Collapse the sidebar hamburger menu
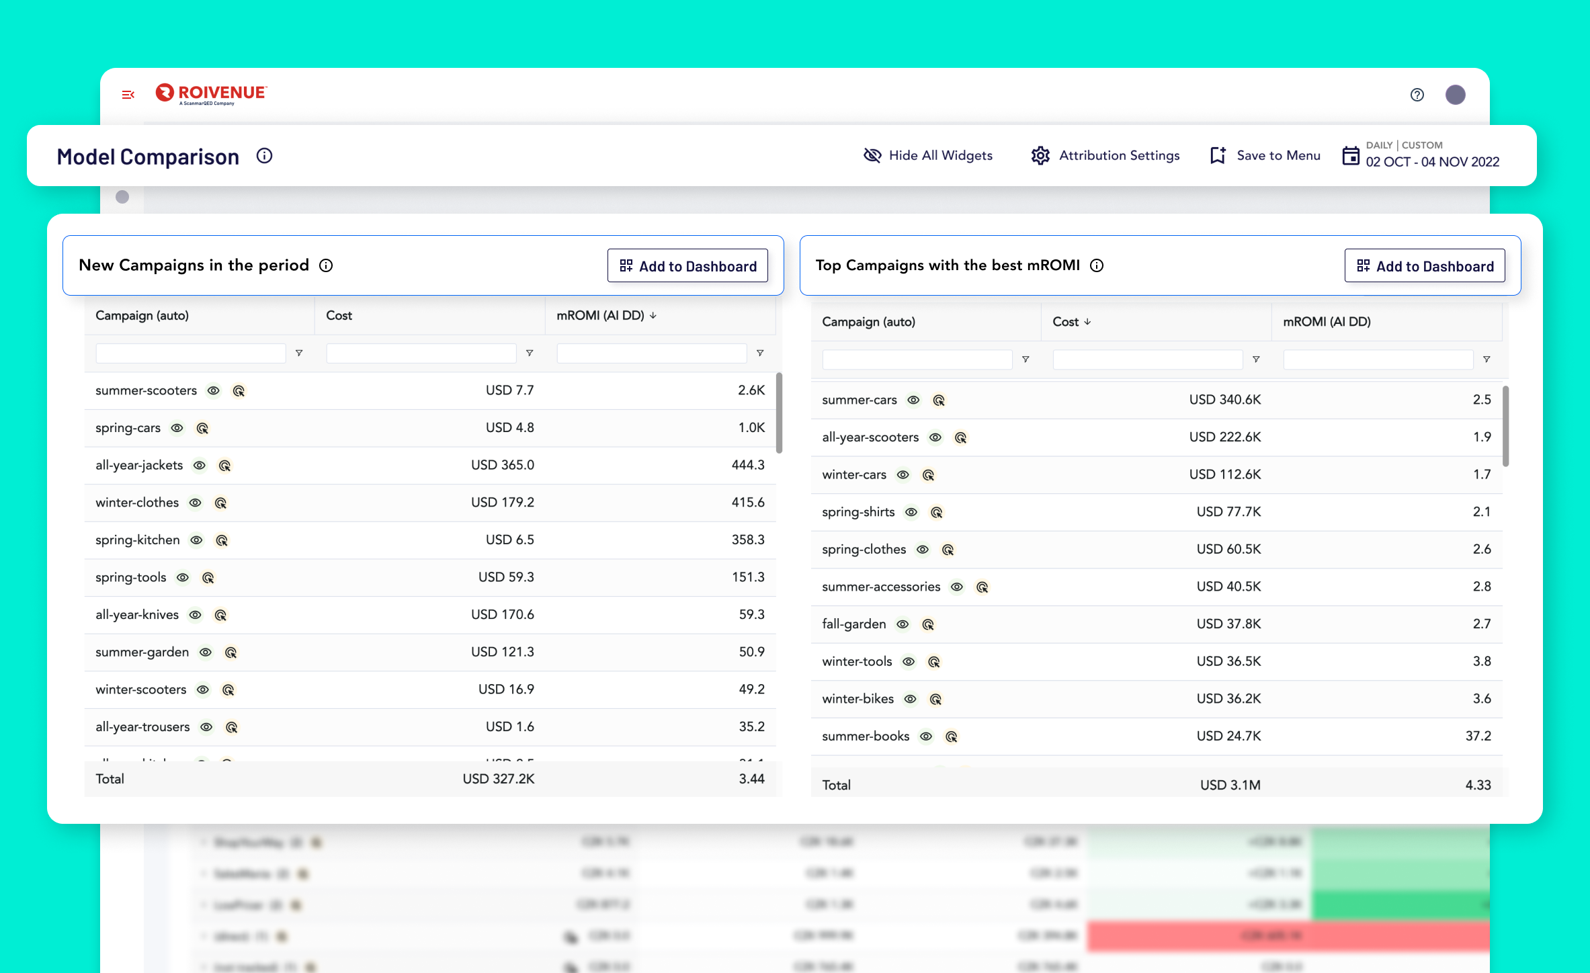 click(x=128, y=95)
